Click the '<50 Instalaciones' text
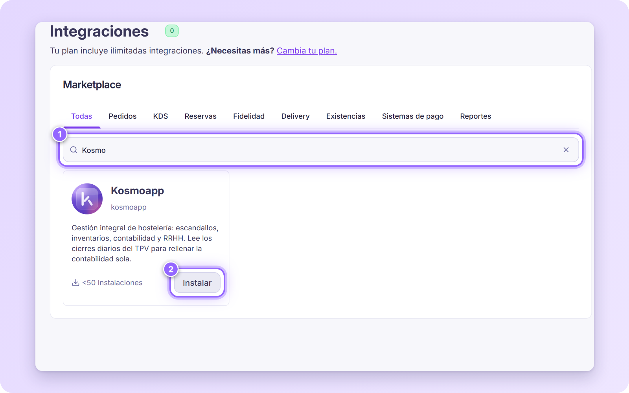The height and width of the screenshot is (393, 629). (x=112, y=283)
